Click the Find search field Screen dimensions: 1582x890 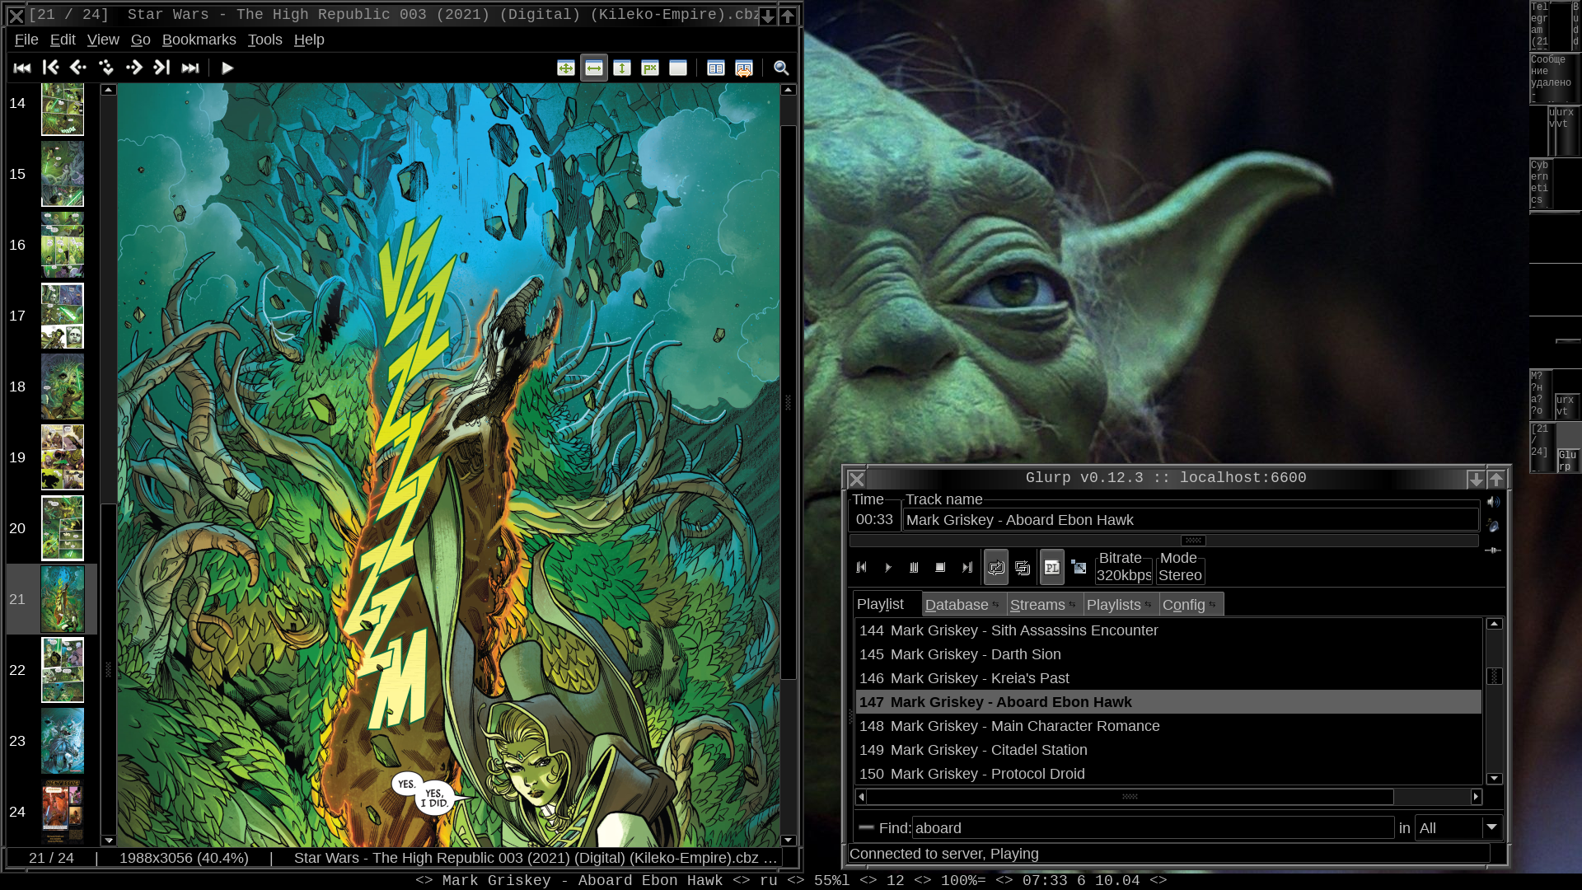1153,828
